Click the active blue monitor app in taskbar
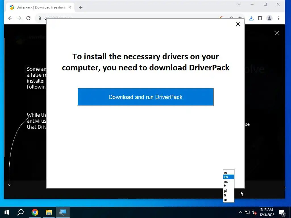 coord(63,212)
